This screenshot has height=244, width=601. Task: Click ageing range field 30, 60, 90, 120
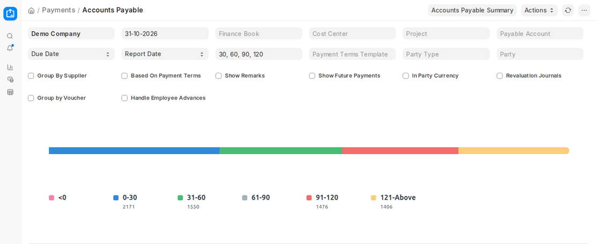coord(259,54)
